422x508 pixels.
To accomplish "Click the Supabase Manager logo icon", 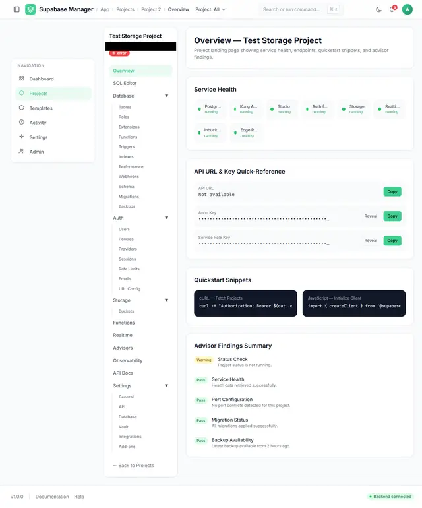I will [30, 9].
